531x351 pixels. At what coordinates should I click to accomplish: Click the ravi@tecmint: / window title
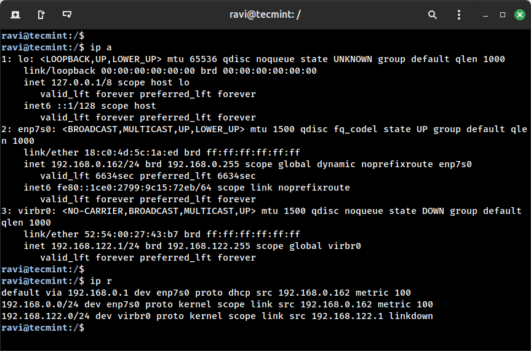(265, 14)
